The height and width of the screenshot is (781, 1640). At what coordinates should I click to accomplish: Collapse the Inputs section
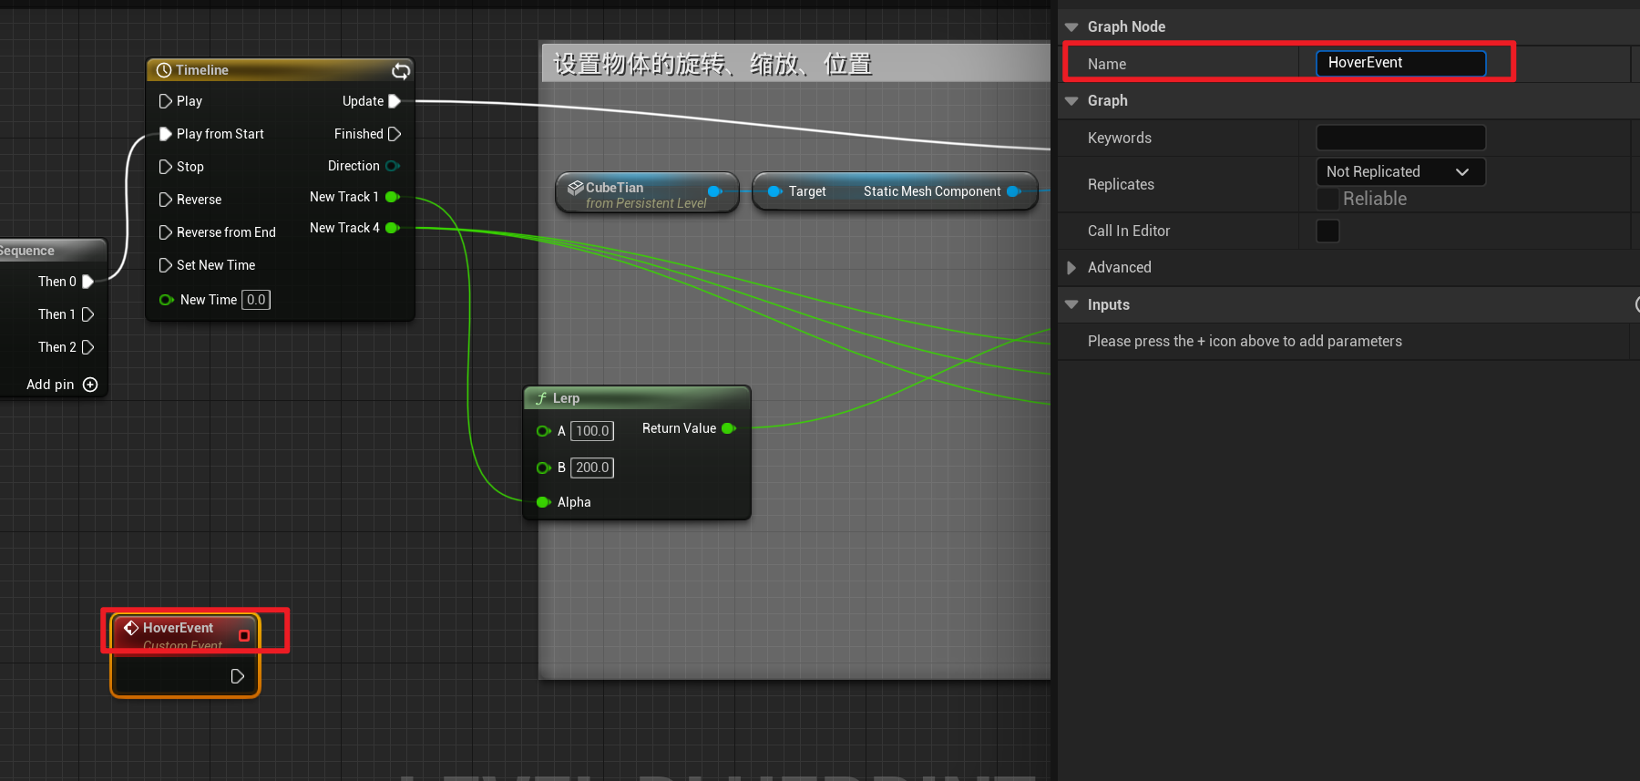[1071, 305]
